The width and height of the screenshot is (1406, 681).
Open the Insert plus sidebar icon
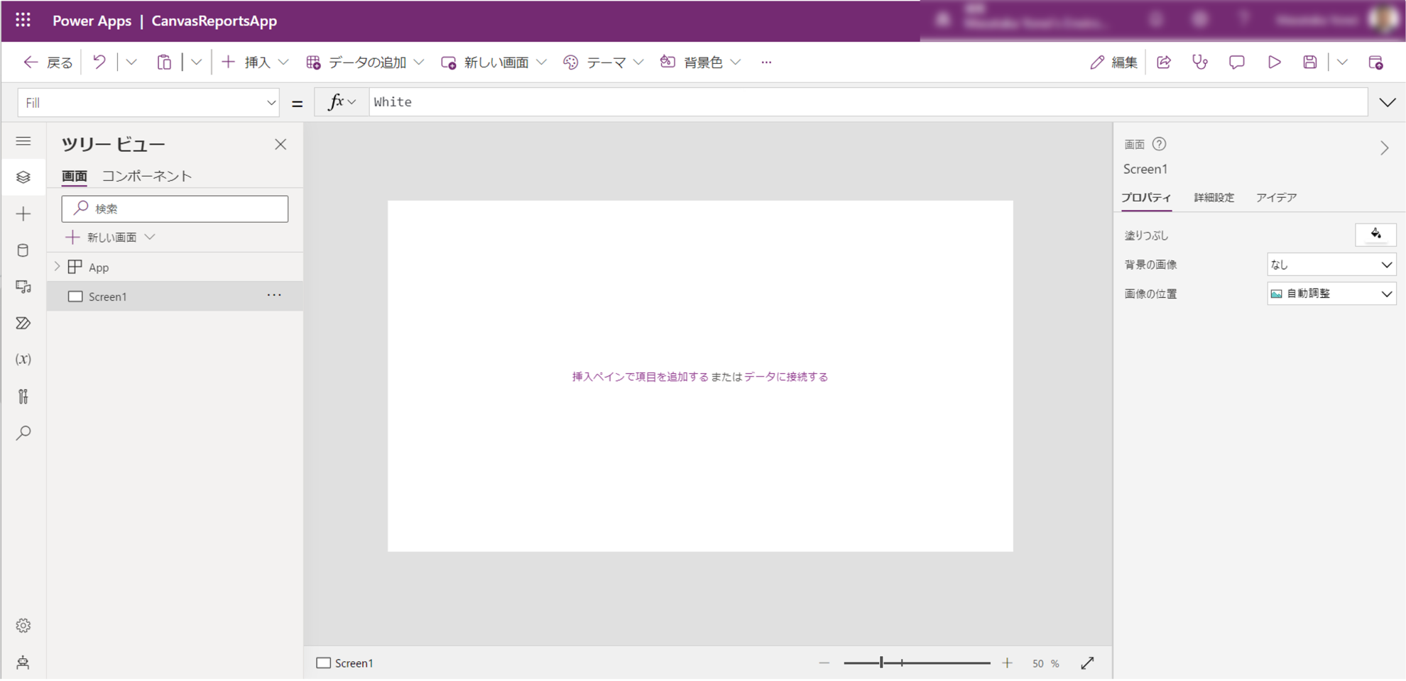23,214
